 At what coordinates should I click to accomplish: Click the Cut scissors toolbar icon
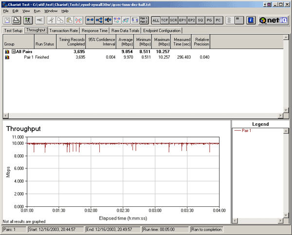pyautogui.click(x=51, y=20)
